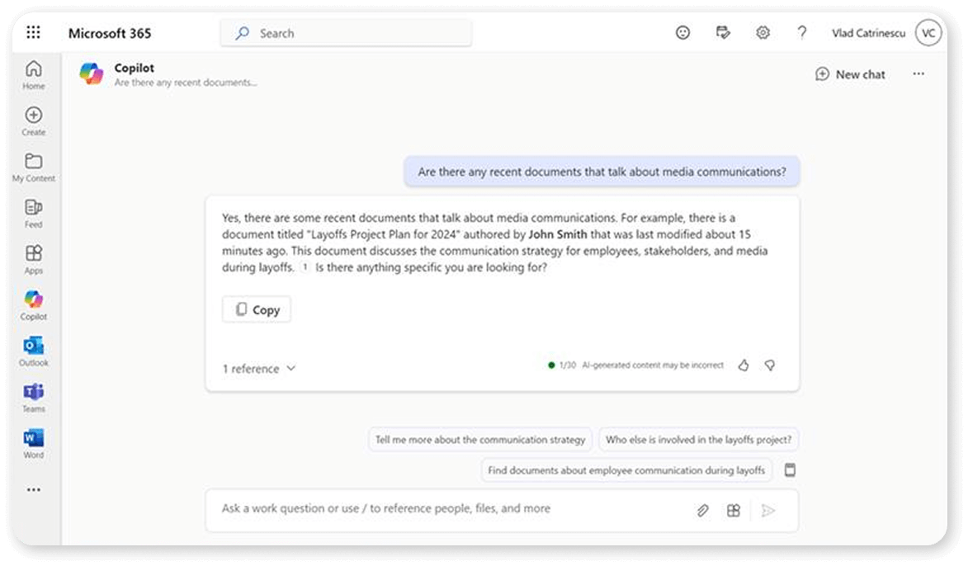Click the Vlad Catrinescu user name
The height and width of the screenshot is (566, 968).
[x=868, y=33]
